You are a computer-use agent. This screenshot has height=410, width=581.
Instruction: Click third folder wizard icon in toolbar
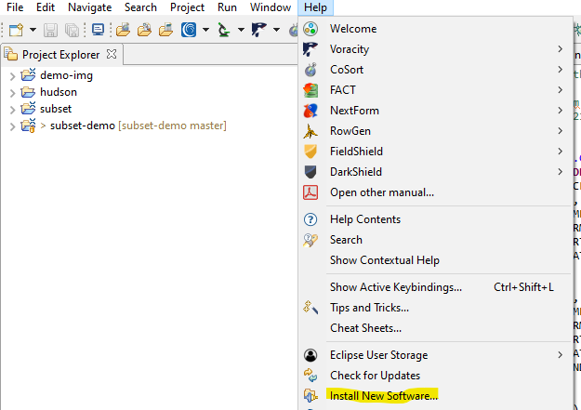[x=165, y=30]
